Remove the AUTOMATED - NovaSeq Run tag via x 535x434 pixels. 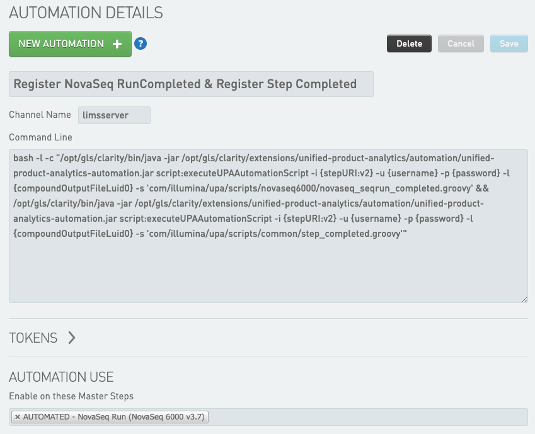tap(18, 417)
